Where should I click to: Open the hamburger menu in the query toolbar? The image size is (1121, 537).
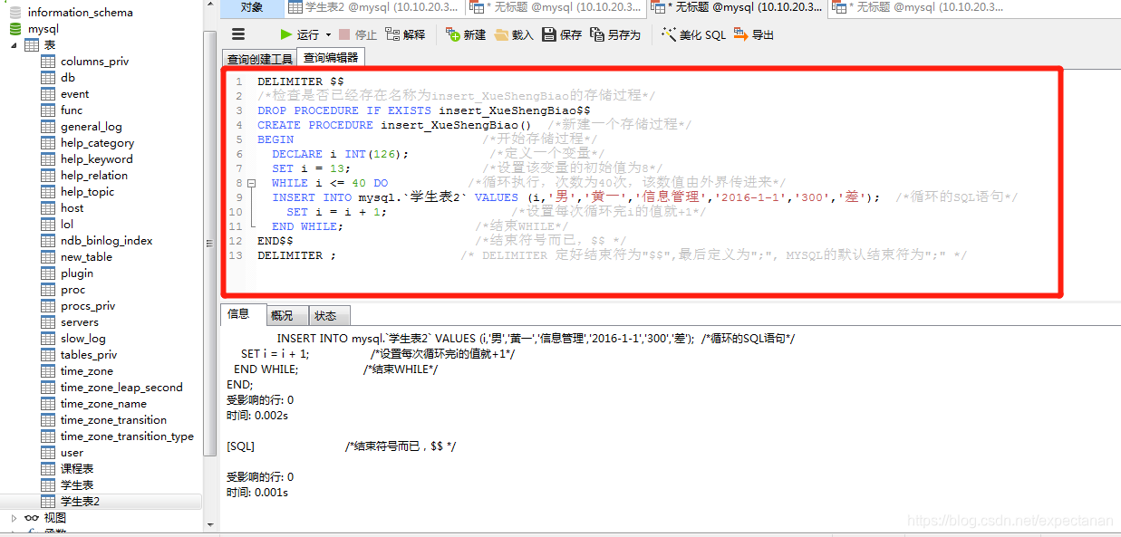pos(238,34)
